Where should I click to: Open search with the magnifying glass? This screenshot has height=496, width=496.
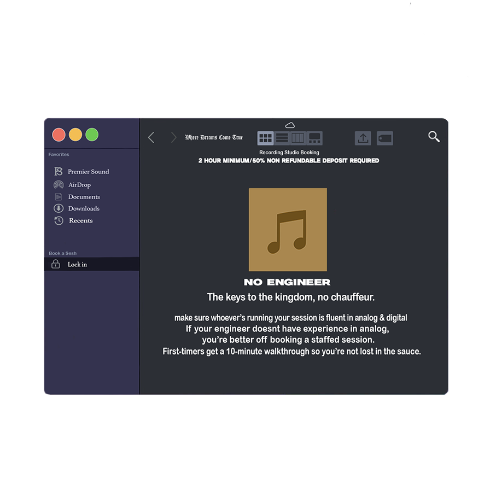(434, 137)
